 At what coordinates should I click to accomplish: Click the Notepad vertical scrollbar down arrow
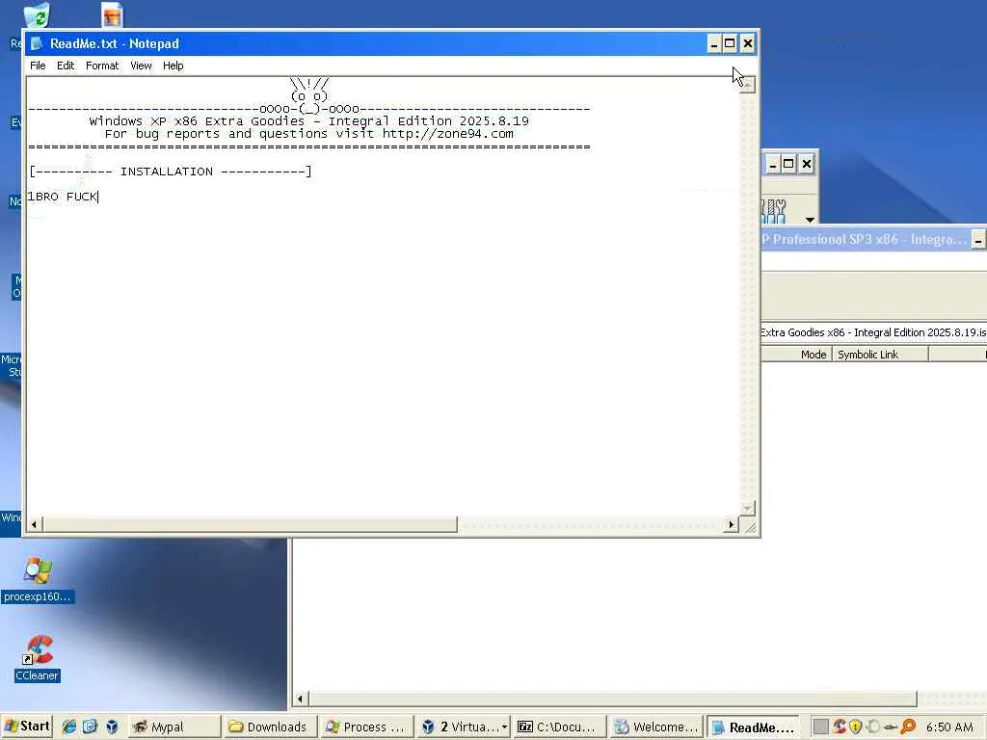click(x=747, y=508)
